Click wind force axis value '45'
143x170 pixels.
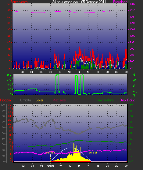coord(9,10)
